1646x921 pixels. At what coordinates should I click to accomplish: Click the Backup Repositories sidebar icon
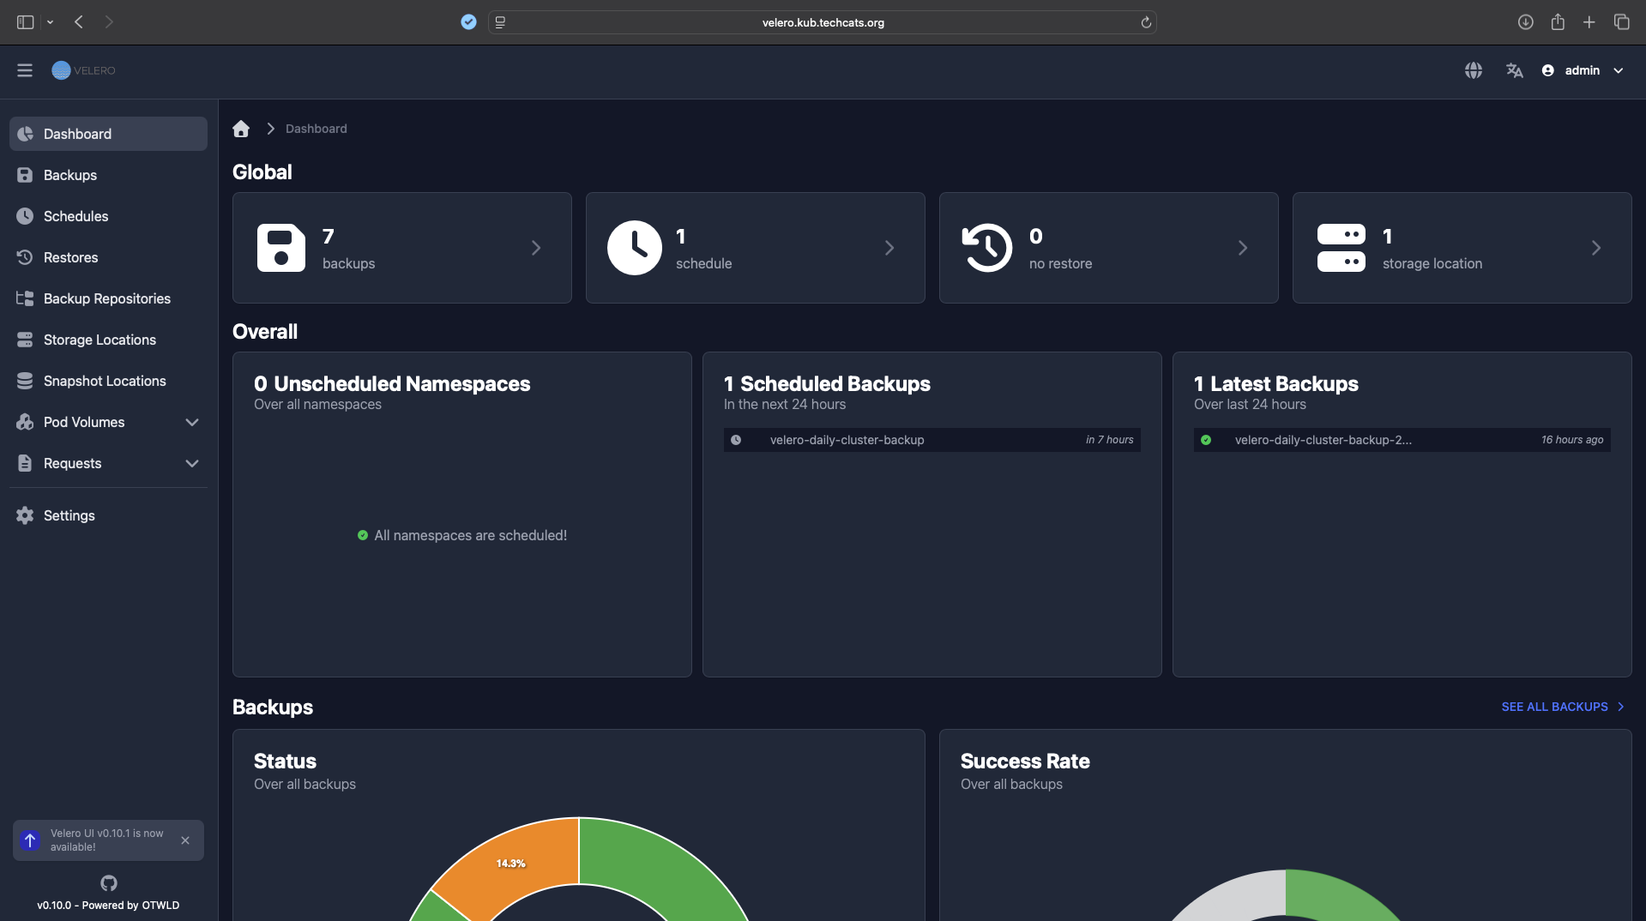(25, 298)
